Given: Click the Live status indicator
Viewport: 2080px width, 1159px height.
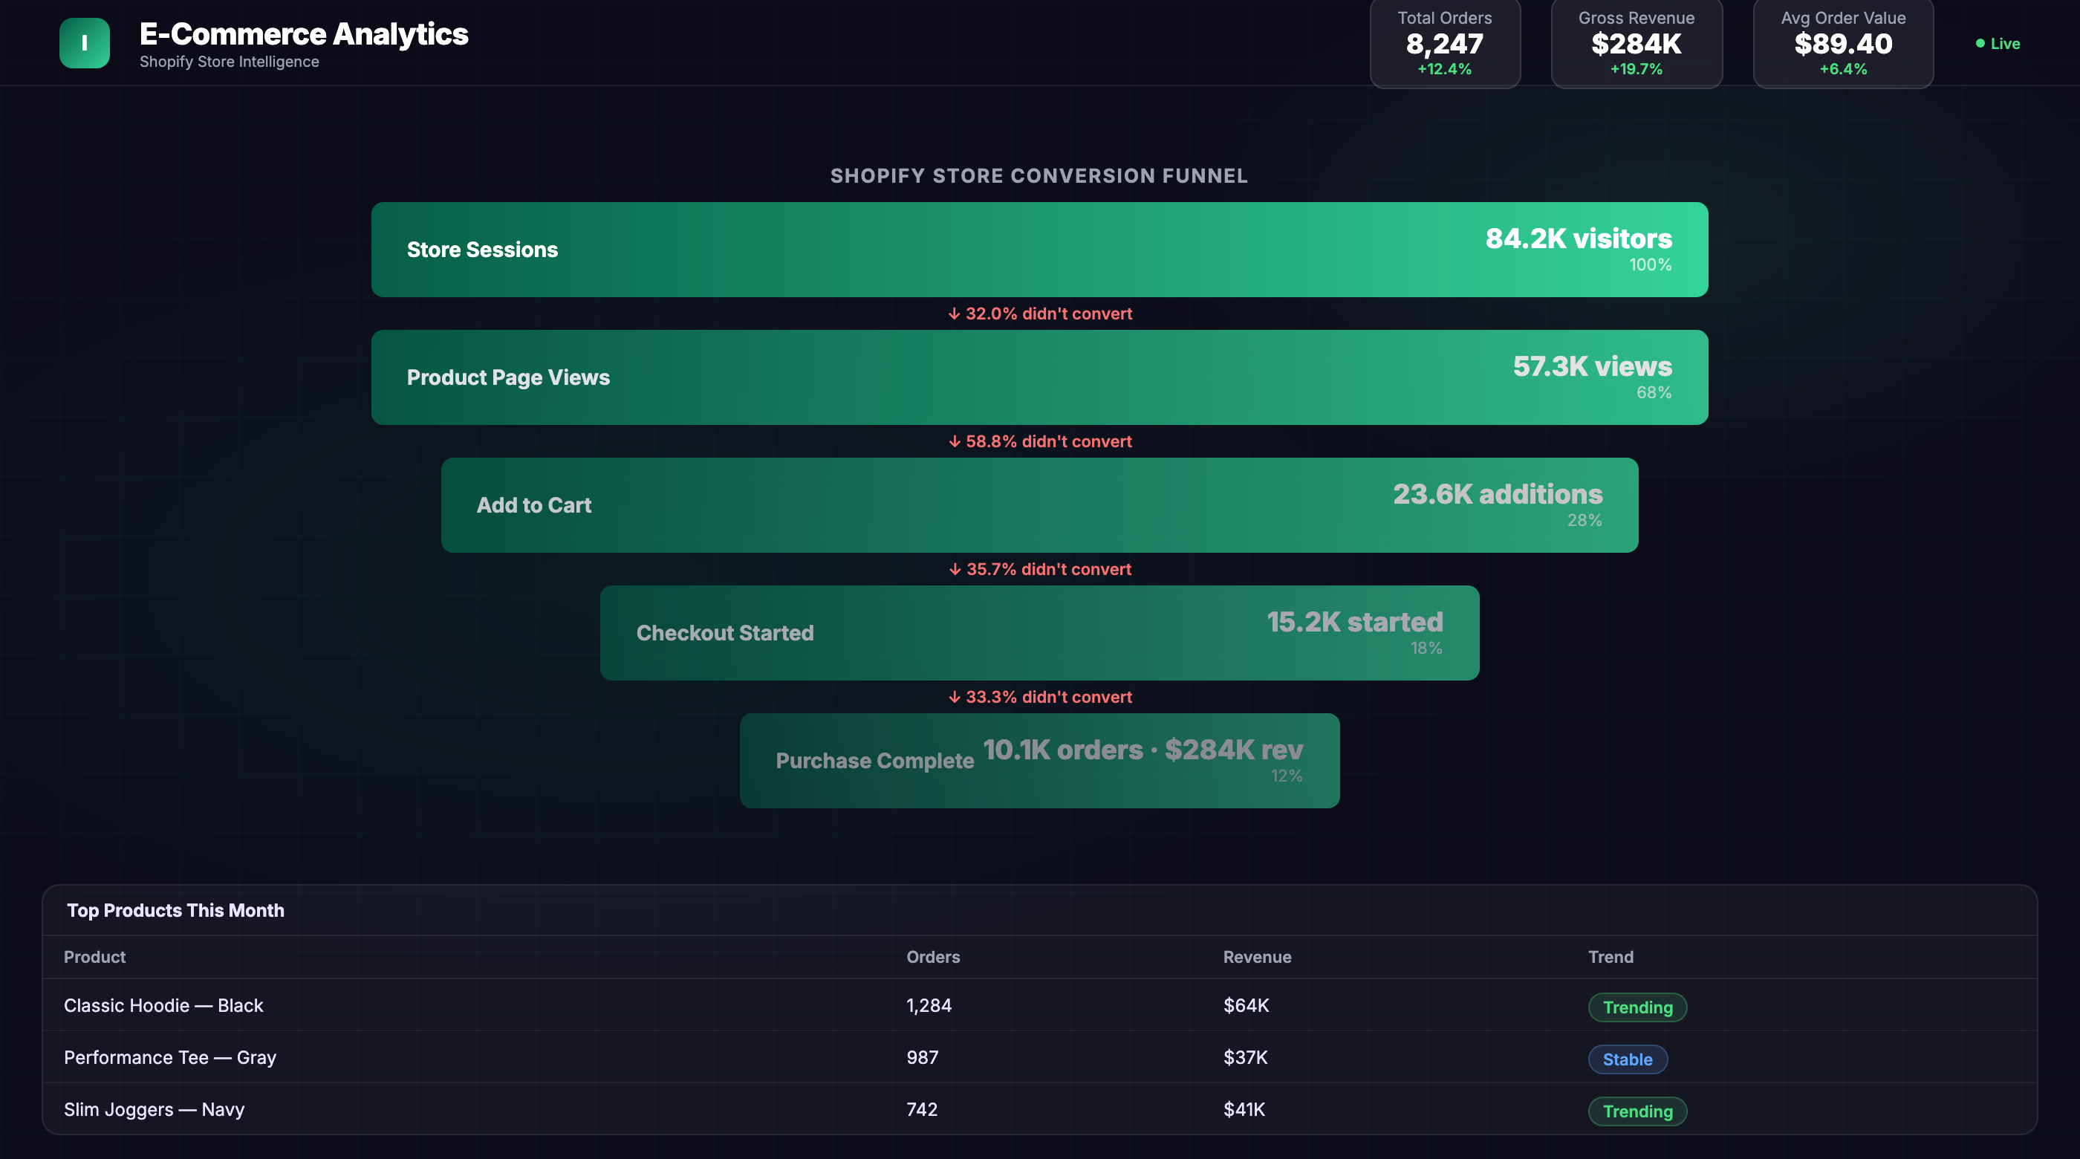Looking at the screenshot, I should [1998, 44].
